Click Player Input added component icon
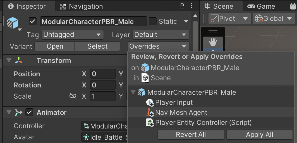 pyautogui.click(x=150, y=103)
